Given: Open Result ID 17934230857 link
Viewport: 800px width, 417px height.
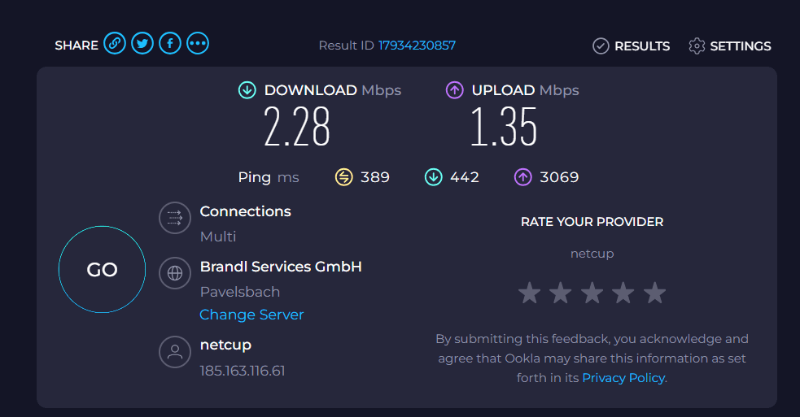Looking at the screenshot, I should (417, 46).
